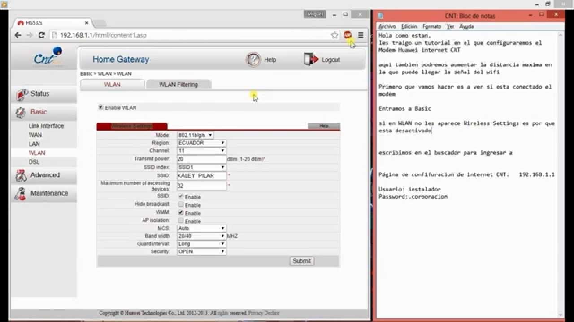Open the Band width 20/40 dropdown

point(201,236)
